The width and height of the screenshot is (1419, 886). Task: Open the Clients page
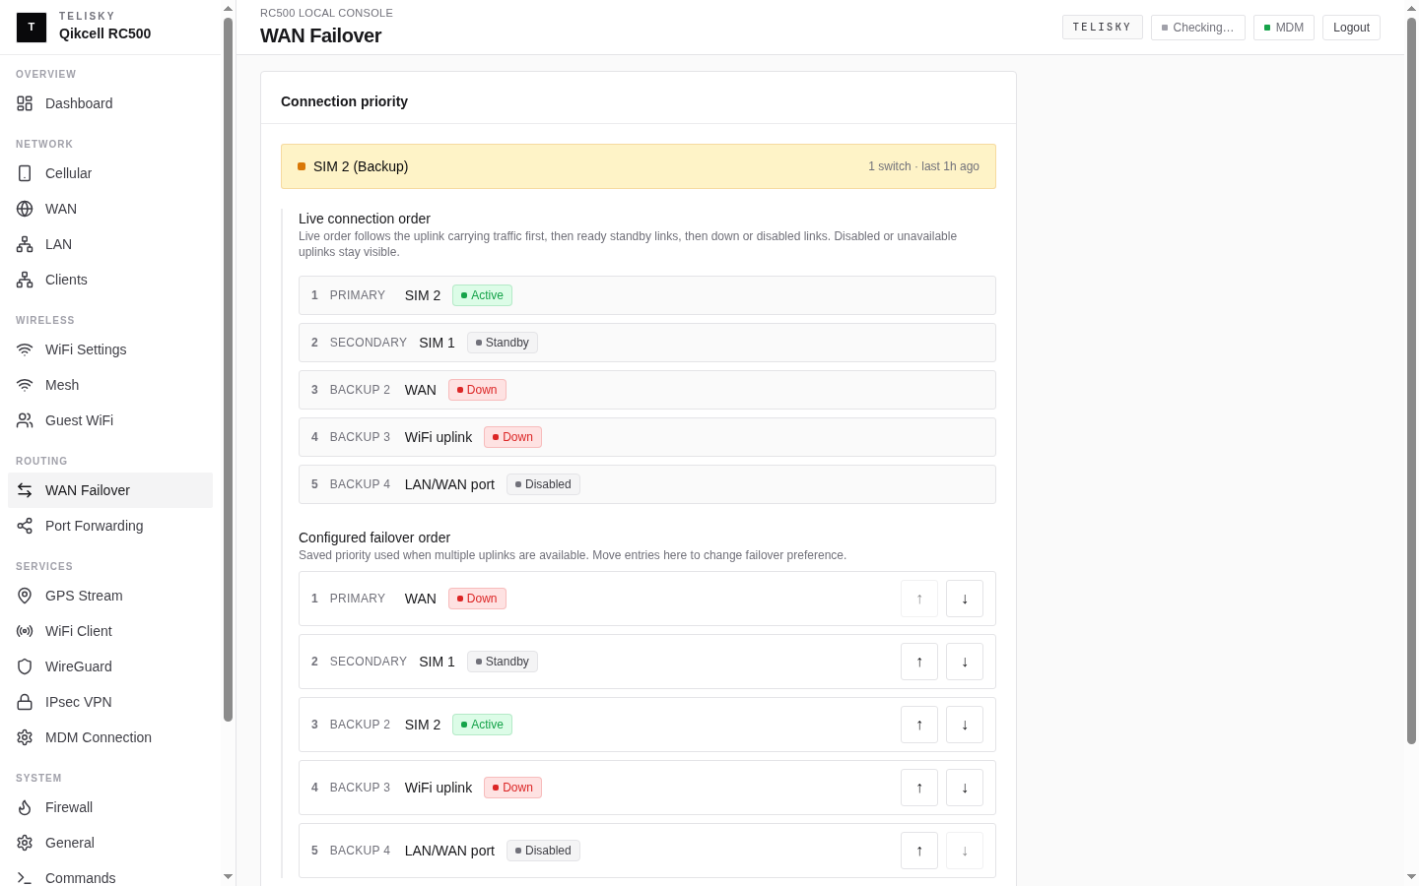[110, 280]
